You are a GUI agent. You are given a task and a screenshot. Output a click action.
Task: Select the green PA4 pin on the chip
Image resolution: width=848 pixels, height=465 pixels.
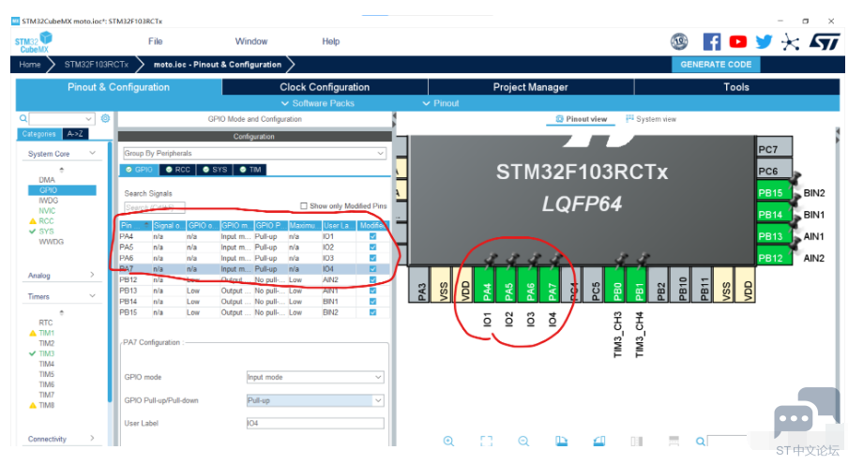click(487, 284)
